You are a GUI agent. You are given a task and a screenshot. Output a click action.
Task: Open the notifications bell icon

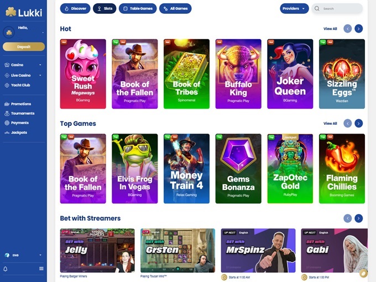click(6, 269)
